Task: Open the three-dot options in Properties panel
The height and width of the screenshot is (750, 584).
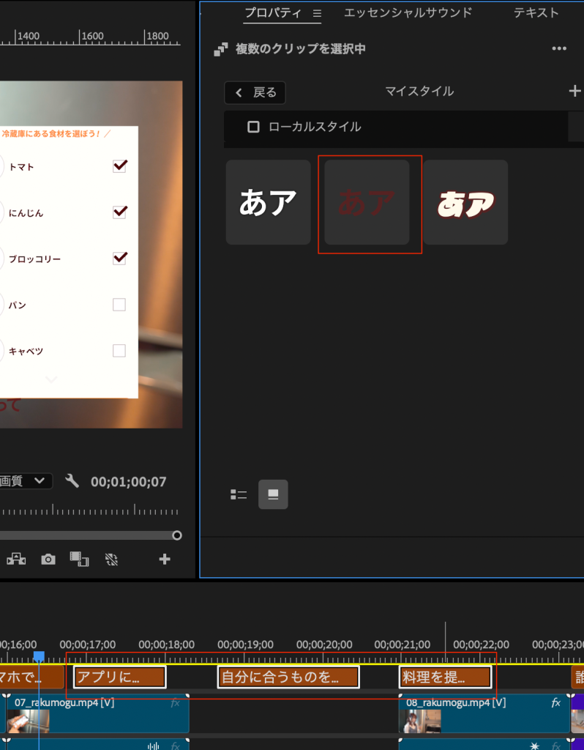Action: point(559,49)
